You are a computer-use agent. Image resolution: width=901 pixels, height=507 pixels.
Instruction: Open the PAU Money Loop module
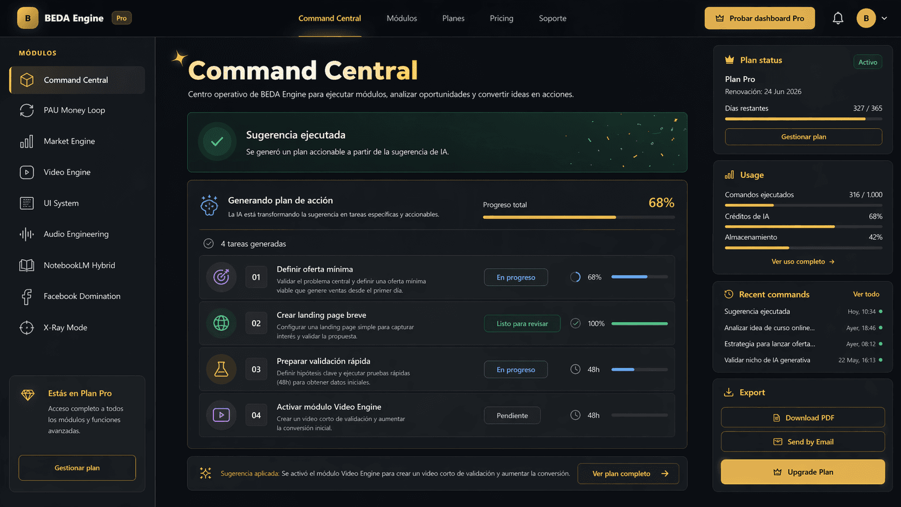click(x=27, y=110)
